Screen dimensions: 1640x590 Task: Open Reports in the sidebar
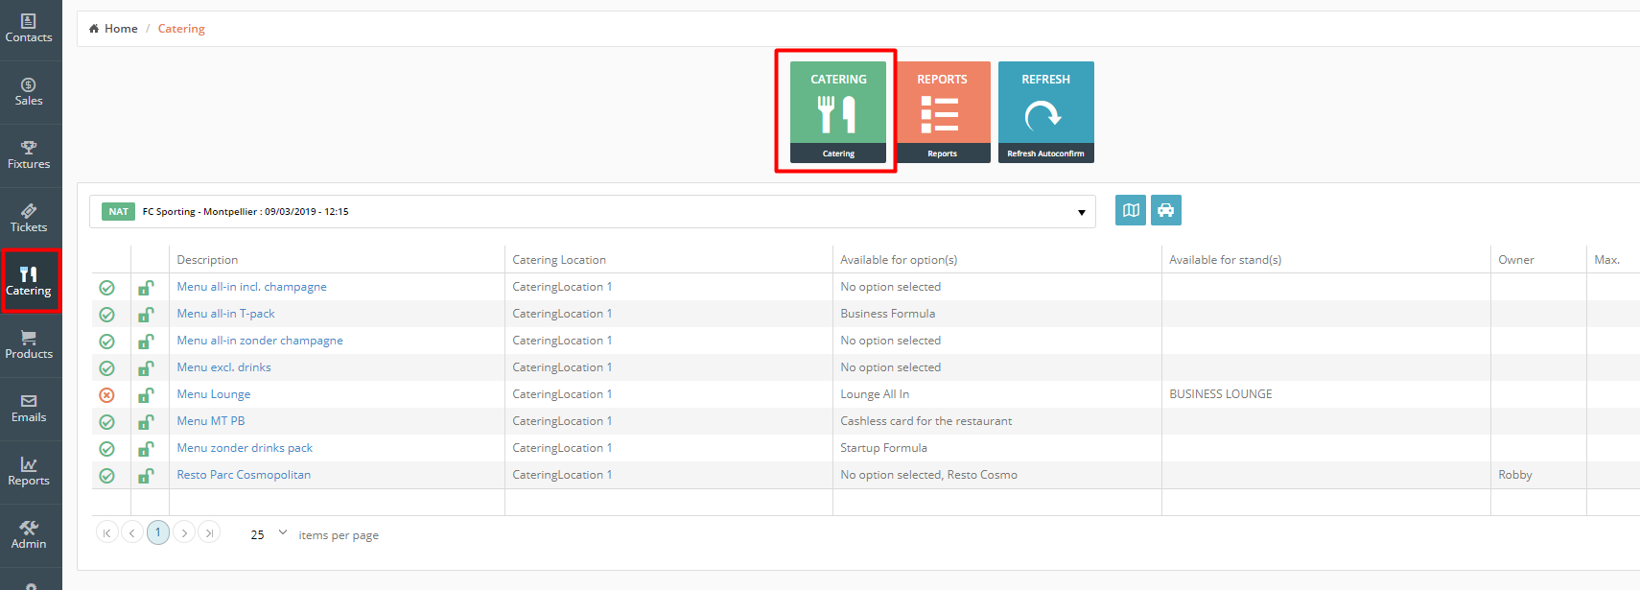click(29, 472)
